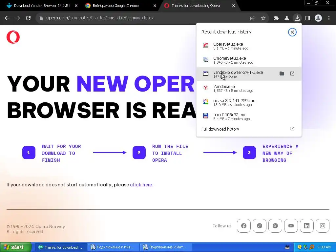The image size is (336, 252).
Task: Open Chrome's three-dot menu
Action: 329,18
